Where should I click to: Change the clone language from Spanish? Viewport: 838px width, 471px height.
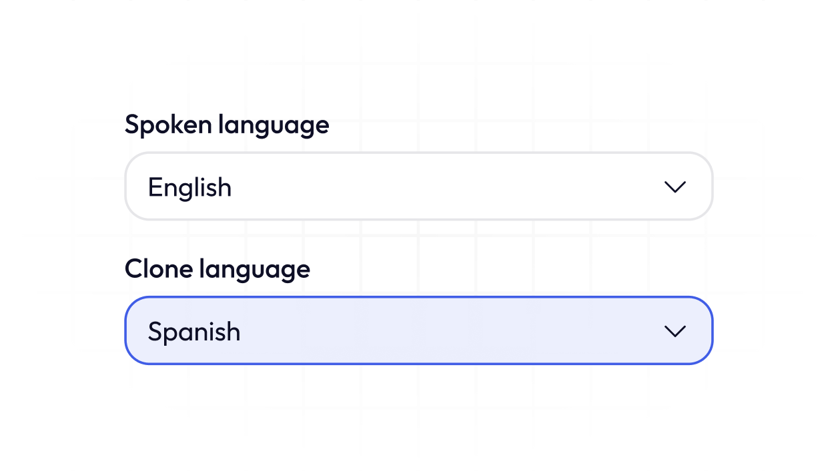(x=418, y=330)
